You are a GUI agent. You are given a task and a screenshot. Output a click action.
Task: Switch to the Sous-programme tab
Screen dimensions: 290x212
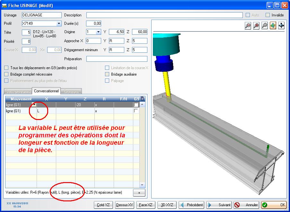point(18,92)
